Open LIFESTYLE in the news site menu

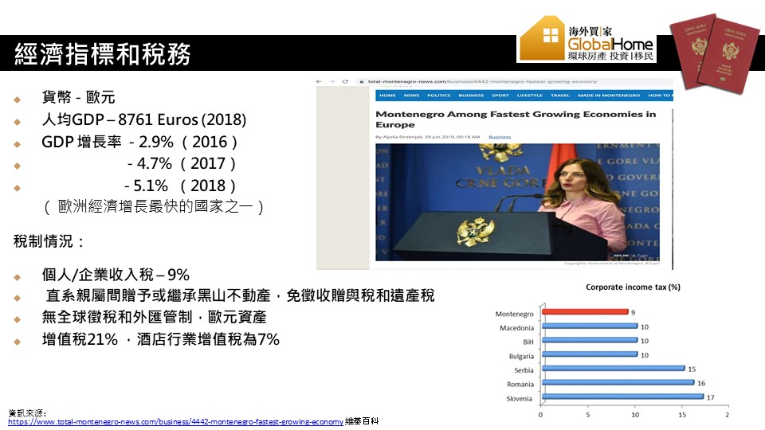pos(529,96)
